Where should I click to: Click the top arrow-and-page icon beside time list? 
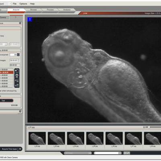(17, 71)
